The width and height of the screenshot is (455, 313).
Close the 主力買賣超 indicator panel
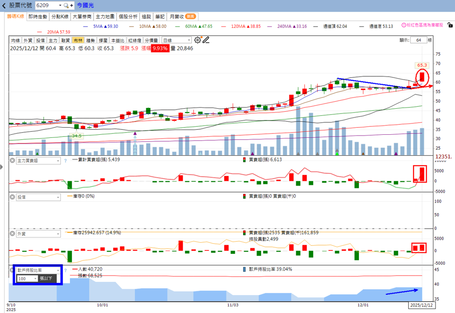coord(12,160)
